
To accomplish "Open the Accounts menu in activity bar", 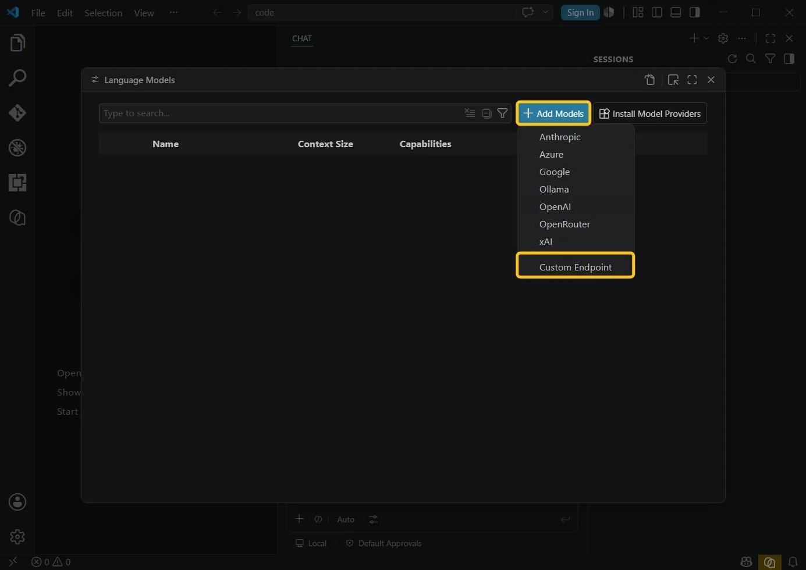I will pyautogui.click(x=17, y=502).
